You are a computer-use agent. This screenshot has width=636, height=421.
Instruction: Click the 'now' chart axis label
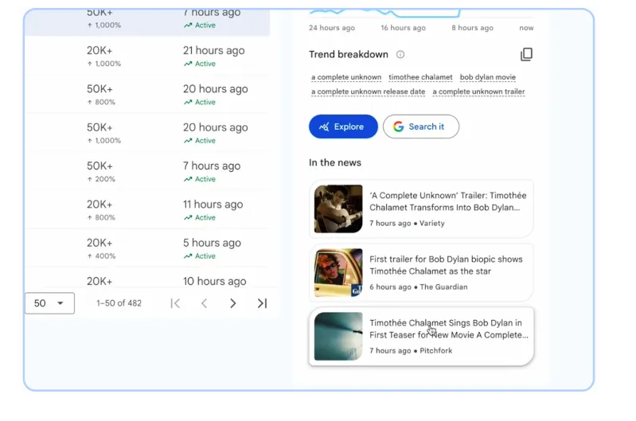click(x=526, y=28)
